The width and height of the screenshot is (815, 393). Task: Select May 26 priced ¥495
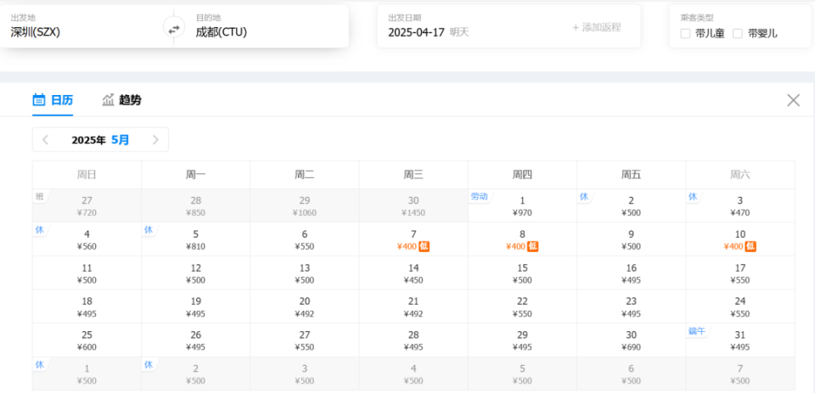[x=196, y=340]
